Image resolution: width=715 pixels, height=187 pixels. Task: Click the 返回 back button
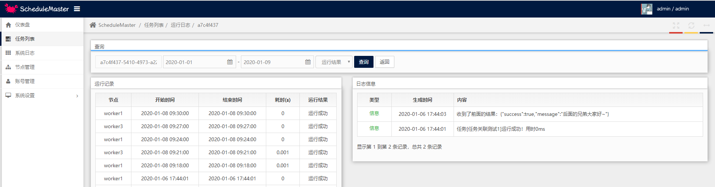[385, 62]
